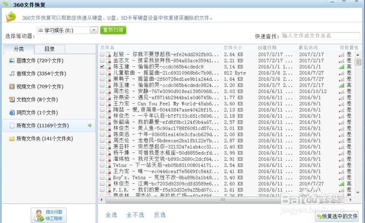Click the vertical scrollbar up arrow
This screenshot has width=365, height=223.
[358, 55]
